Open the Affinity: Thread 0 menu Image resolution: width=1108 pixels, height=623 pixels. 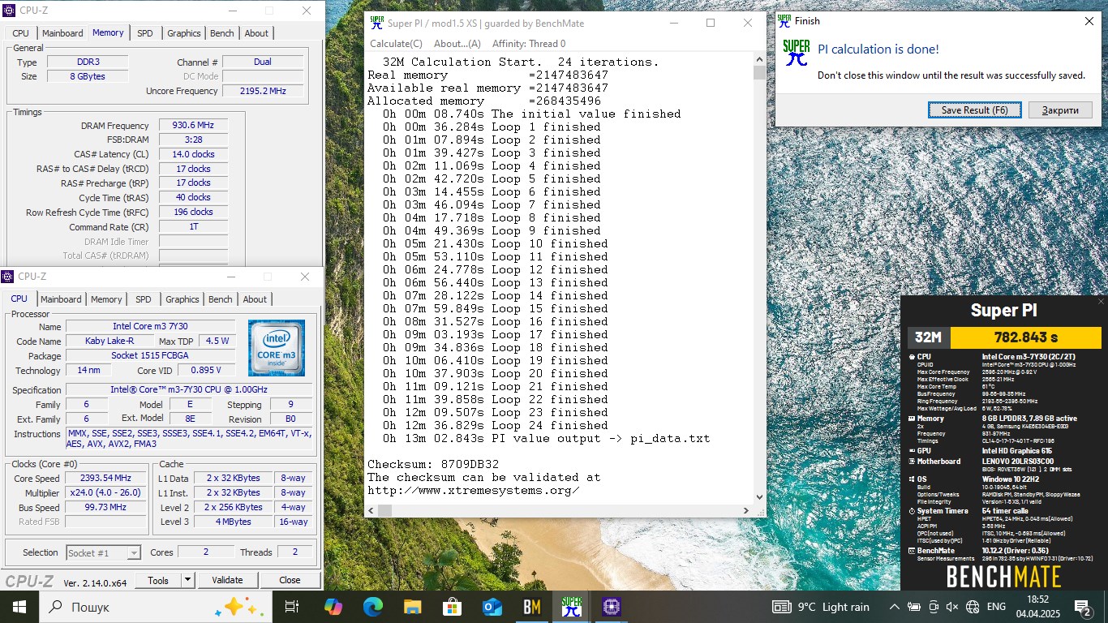tap(529, 44)
